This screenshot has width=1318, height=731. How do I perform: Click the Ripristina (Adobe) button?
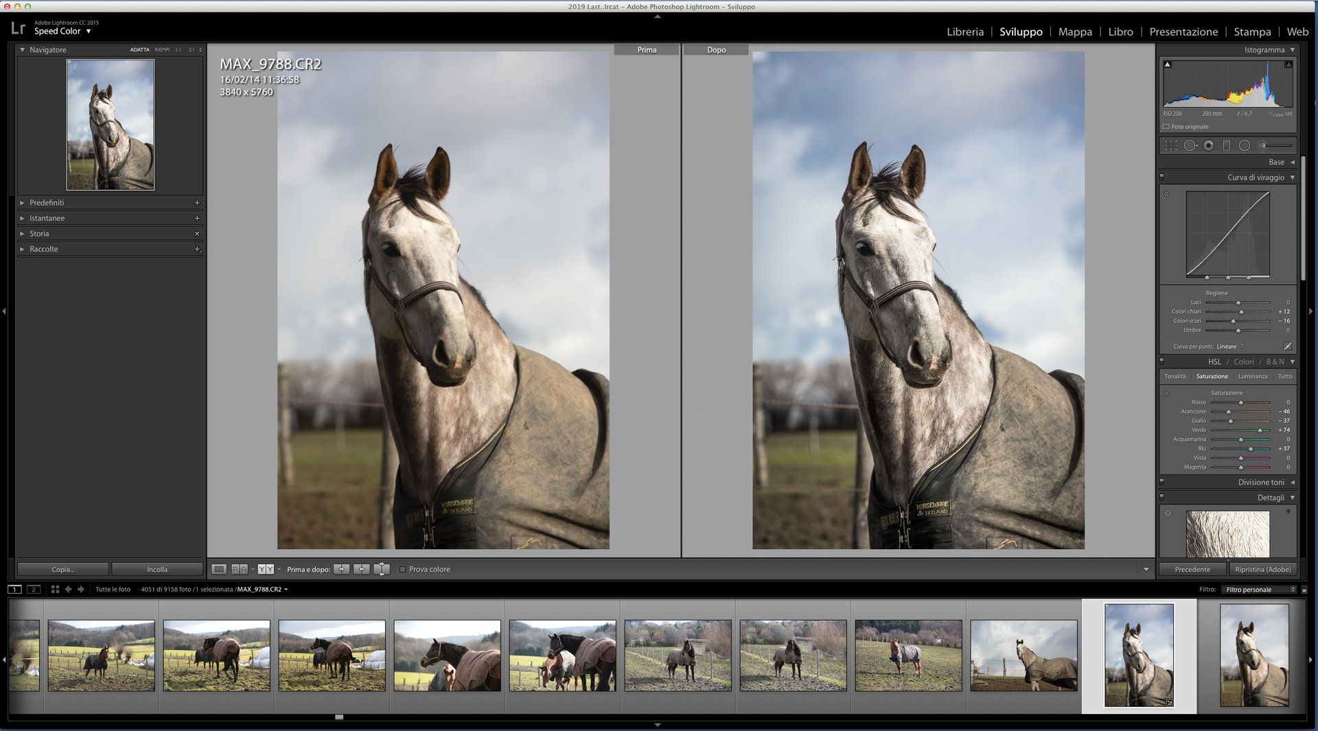tap(1262, 569)
